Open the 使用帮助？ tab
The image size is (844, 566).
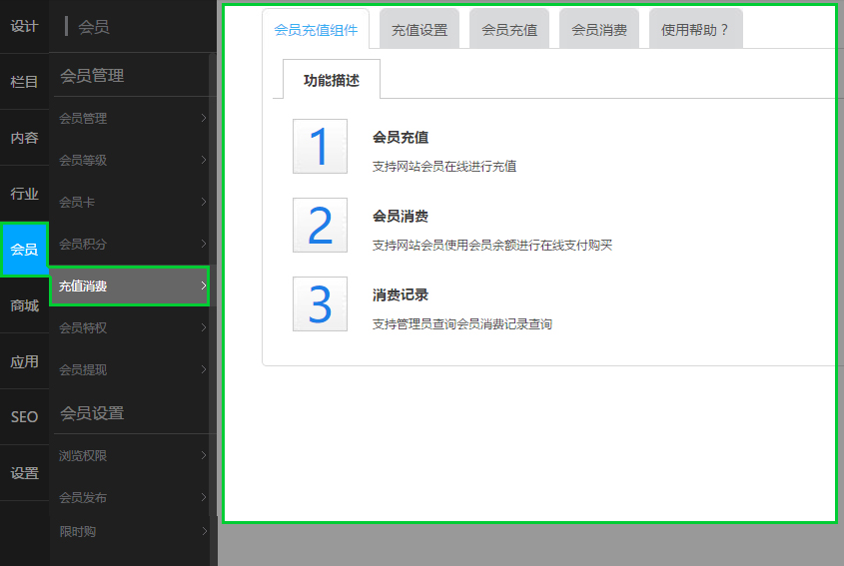695,30
